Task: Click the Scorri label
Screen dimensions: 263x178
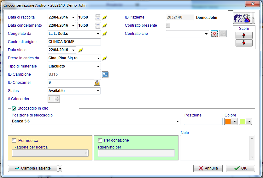Action: [244, 29]
